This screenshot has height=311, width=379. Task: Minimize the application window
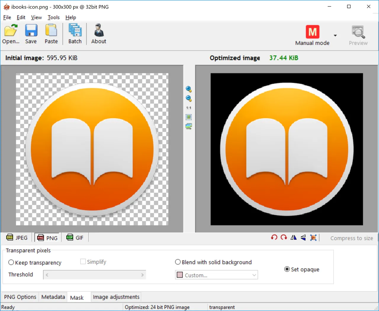pyautogui.click(x=329, y=7)
